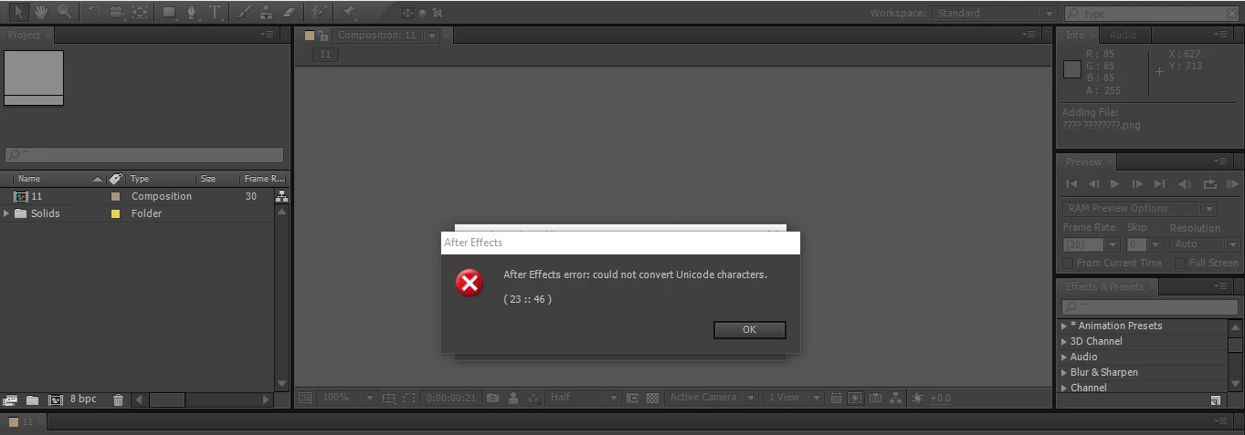Switch to the Info panel tab
1245x435 pixels.
(1075, 35)
